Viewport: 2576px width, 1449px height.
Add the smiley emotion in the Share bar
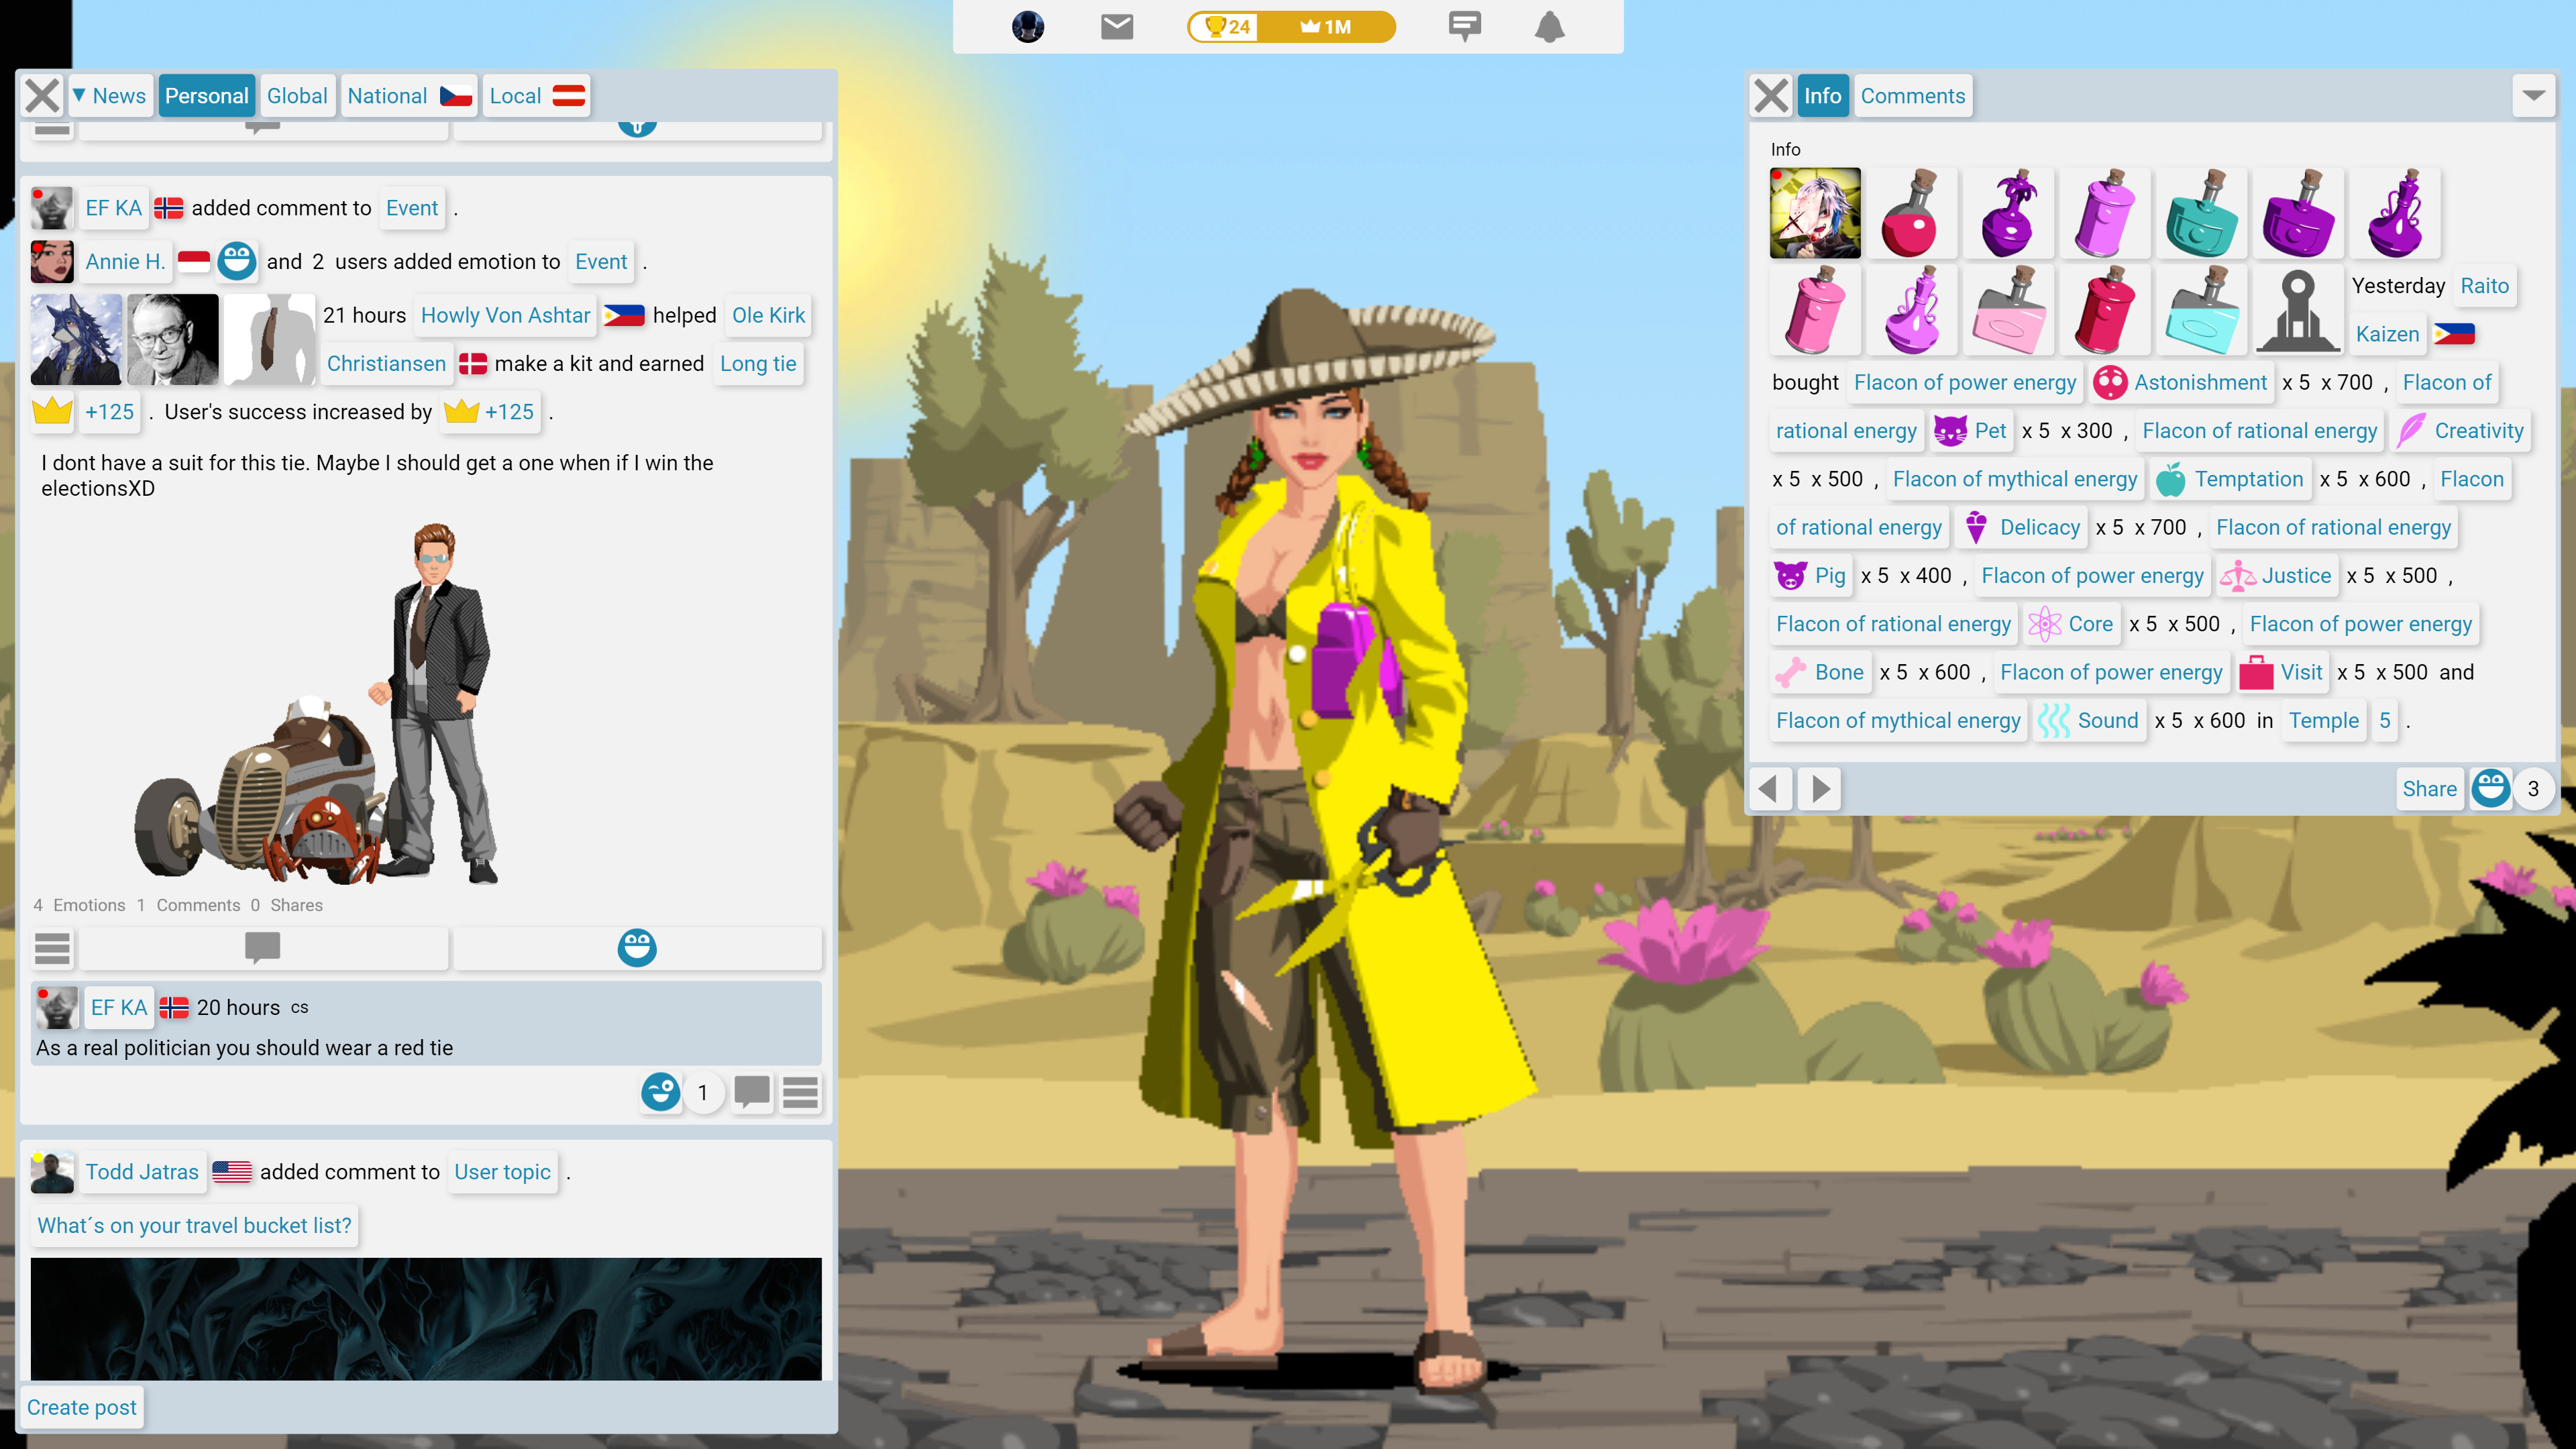[x=2491, y=788]
